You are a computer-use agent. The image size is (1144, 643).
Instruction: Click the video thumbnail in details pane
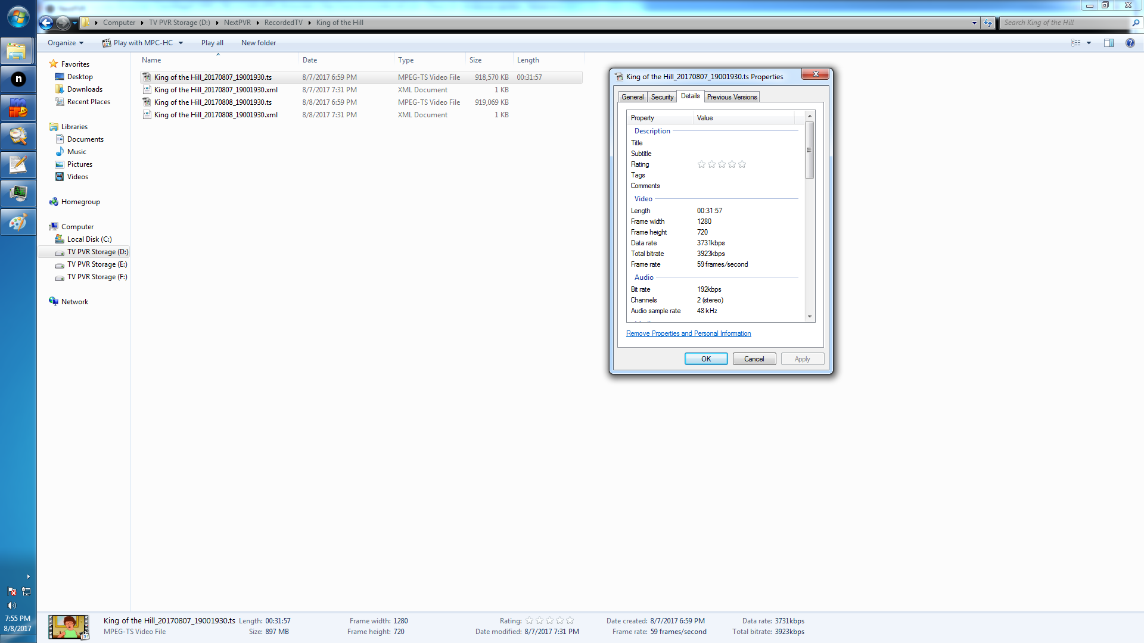click(x=69, y=628)
